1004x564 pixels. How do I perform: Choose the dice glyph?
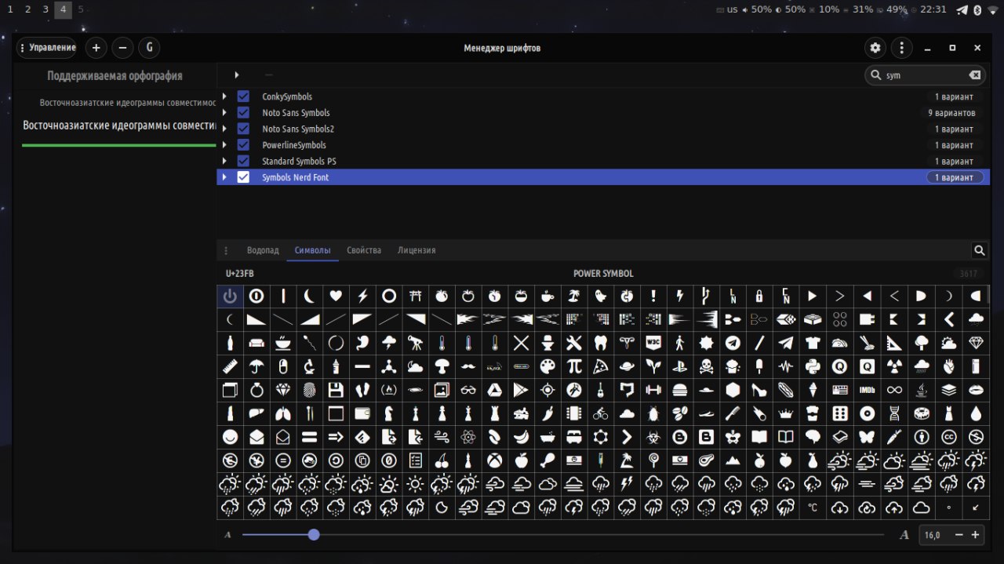[839, 413]
